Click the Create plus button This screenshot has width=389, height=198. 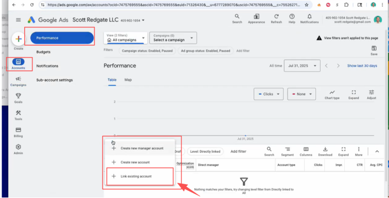pos(19,39)
